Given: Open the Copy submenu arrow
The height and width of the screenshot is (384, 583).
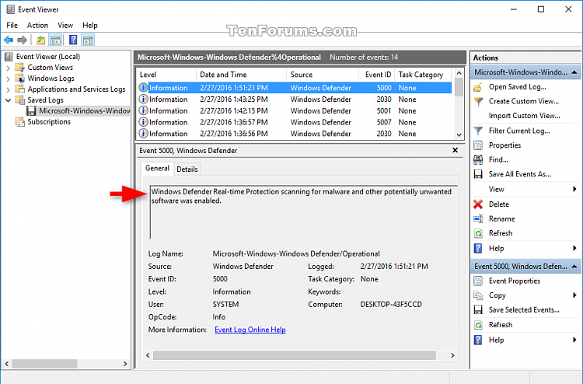Looking at the screenshot, I should coord(574,295).
